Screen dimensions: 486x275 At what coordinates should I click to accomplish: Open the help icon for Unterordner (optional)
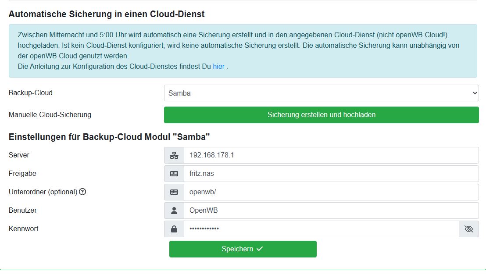[82, 192]
